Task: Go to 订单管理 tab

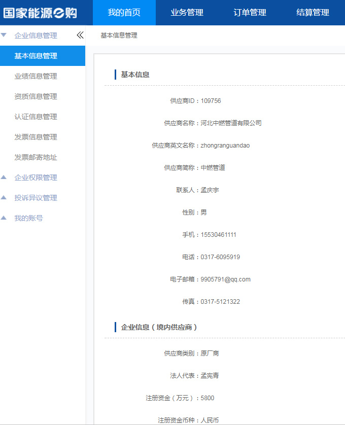Action: tap(250, 13)
